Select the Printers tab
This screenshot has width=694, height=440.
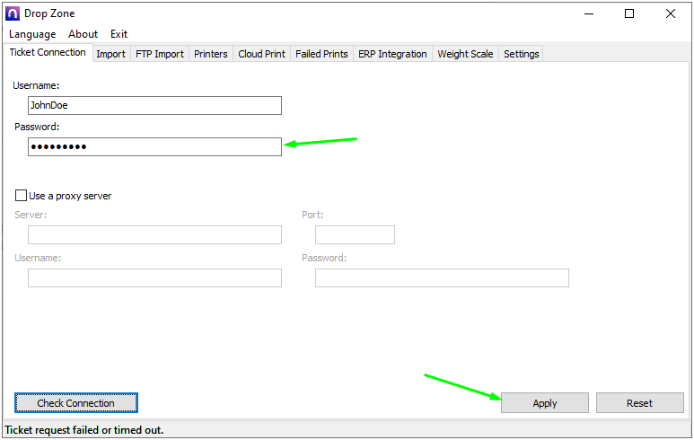pyautogui.click(x=211, y=54)
